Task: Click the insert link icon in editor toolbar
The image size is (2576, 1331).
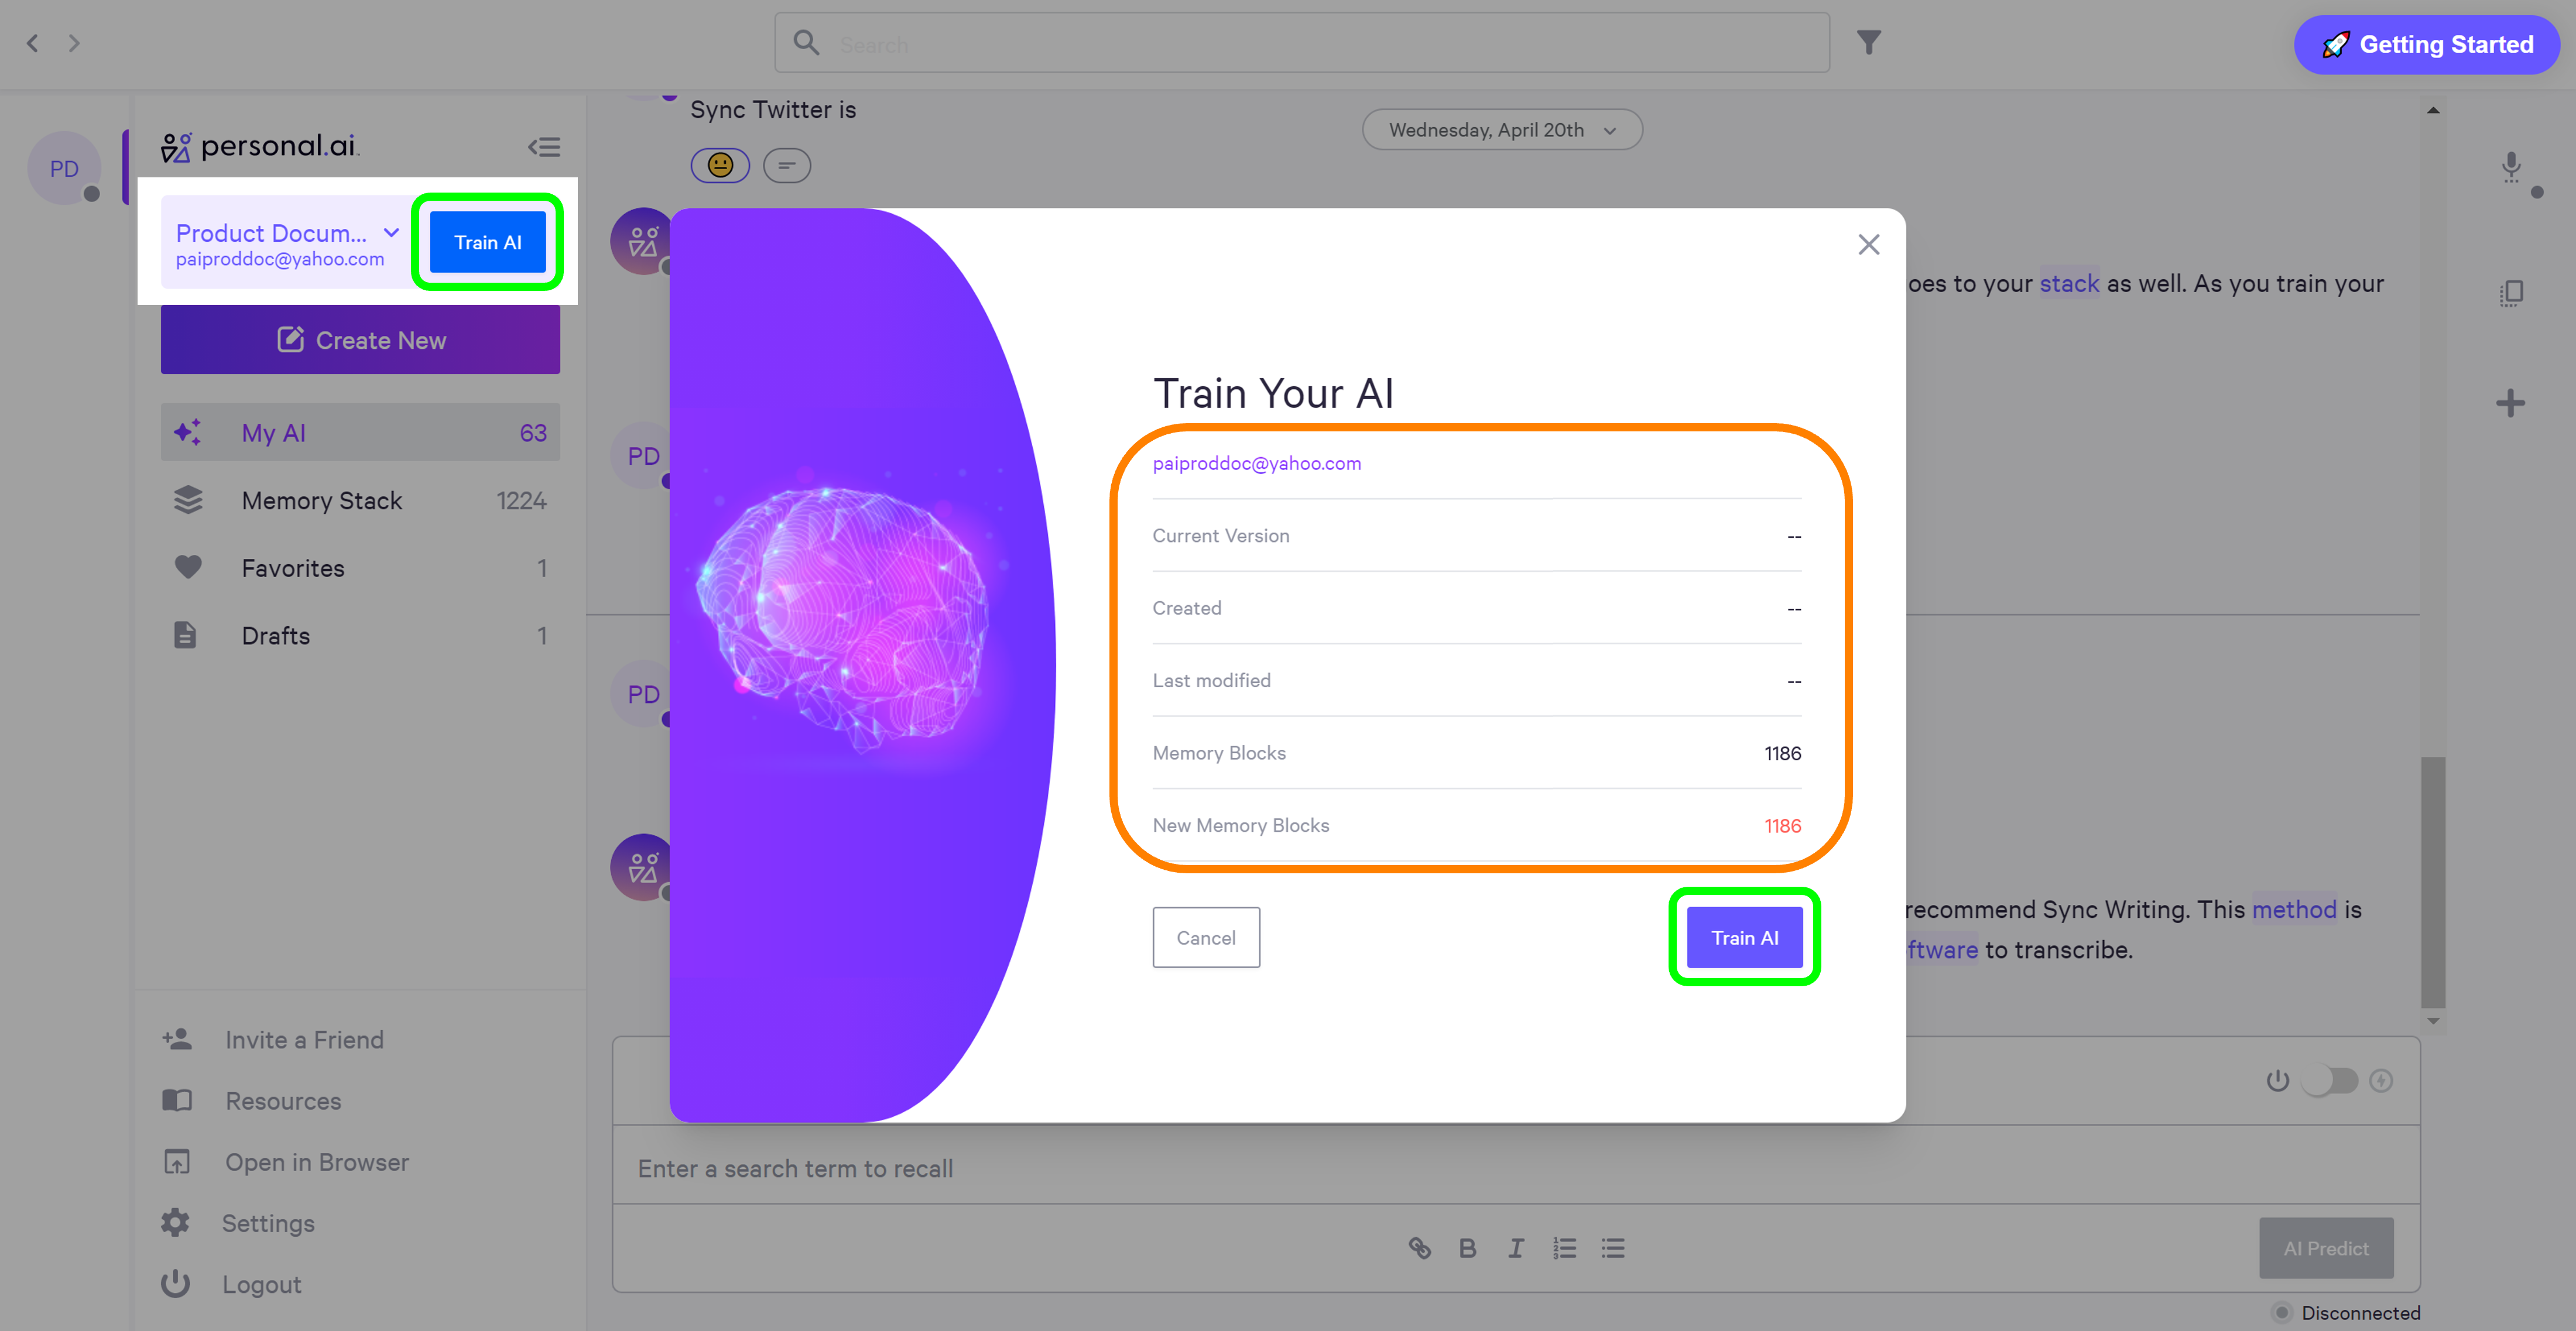Action: (x=1419, y=1248)
